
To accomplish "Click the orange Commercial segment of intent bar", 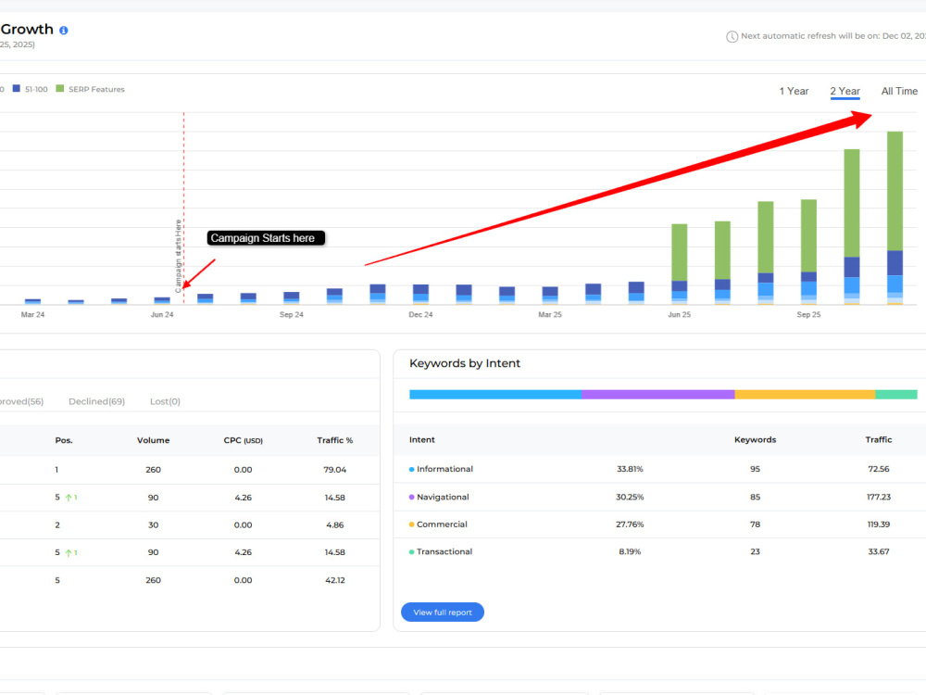I will tap(805, 394).
